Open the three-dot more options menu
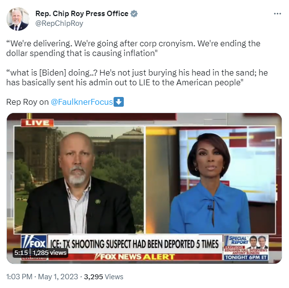Viewport: 289px width, 288px height. pos(277,14)
